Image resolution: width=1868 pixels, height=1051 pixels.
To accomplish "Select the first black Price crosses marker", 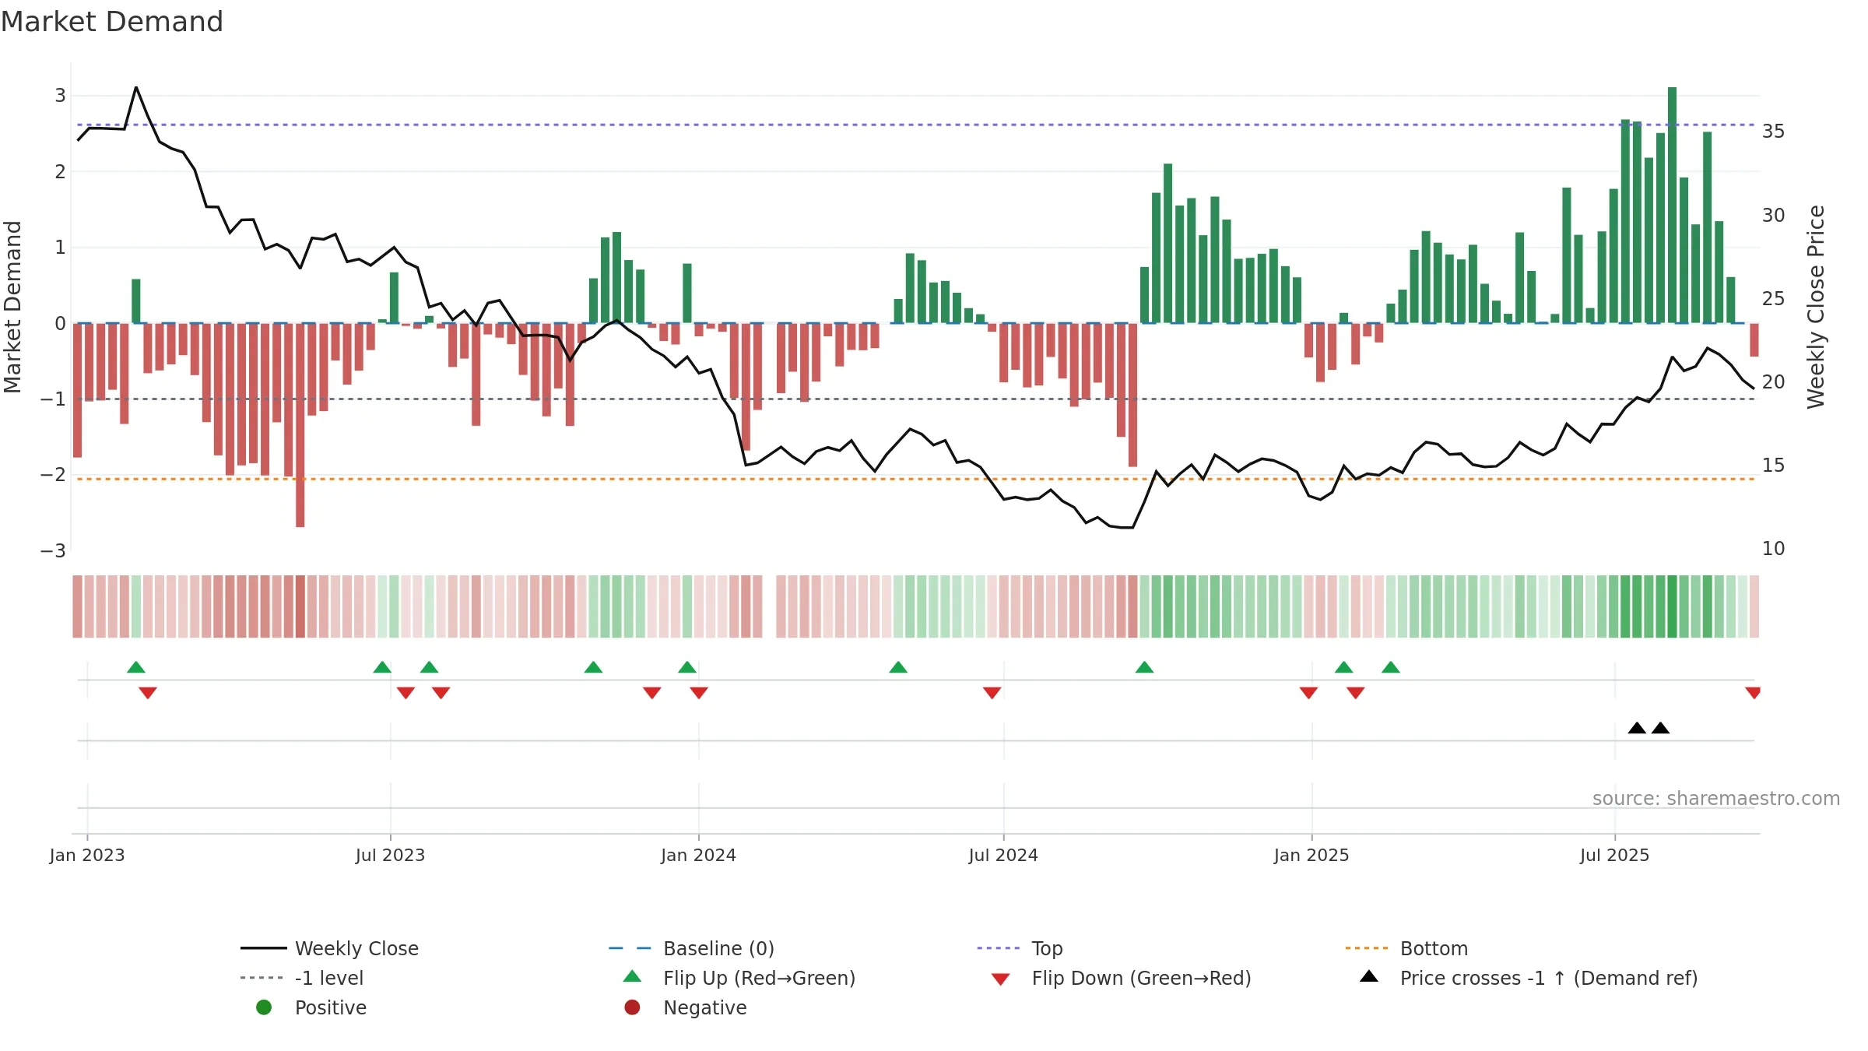I will [x=1637, y=728].
